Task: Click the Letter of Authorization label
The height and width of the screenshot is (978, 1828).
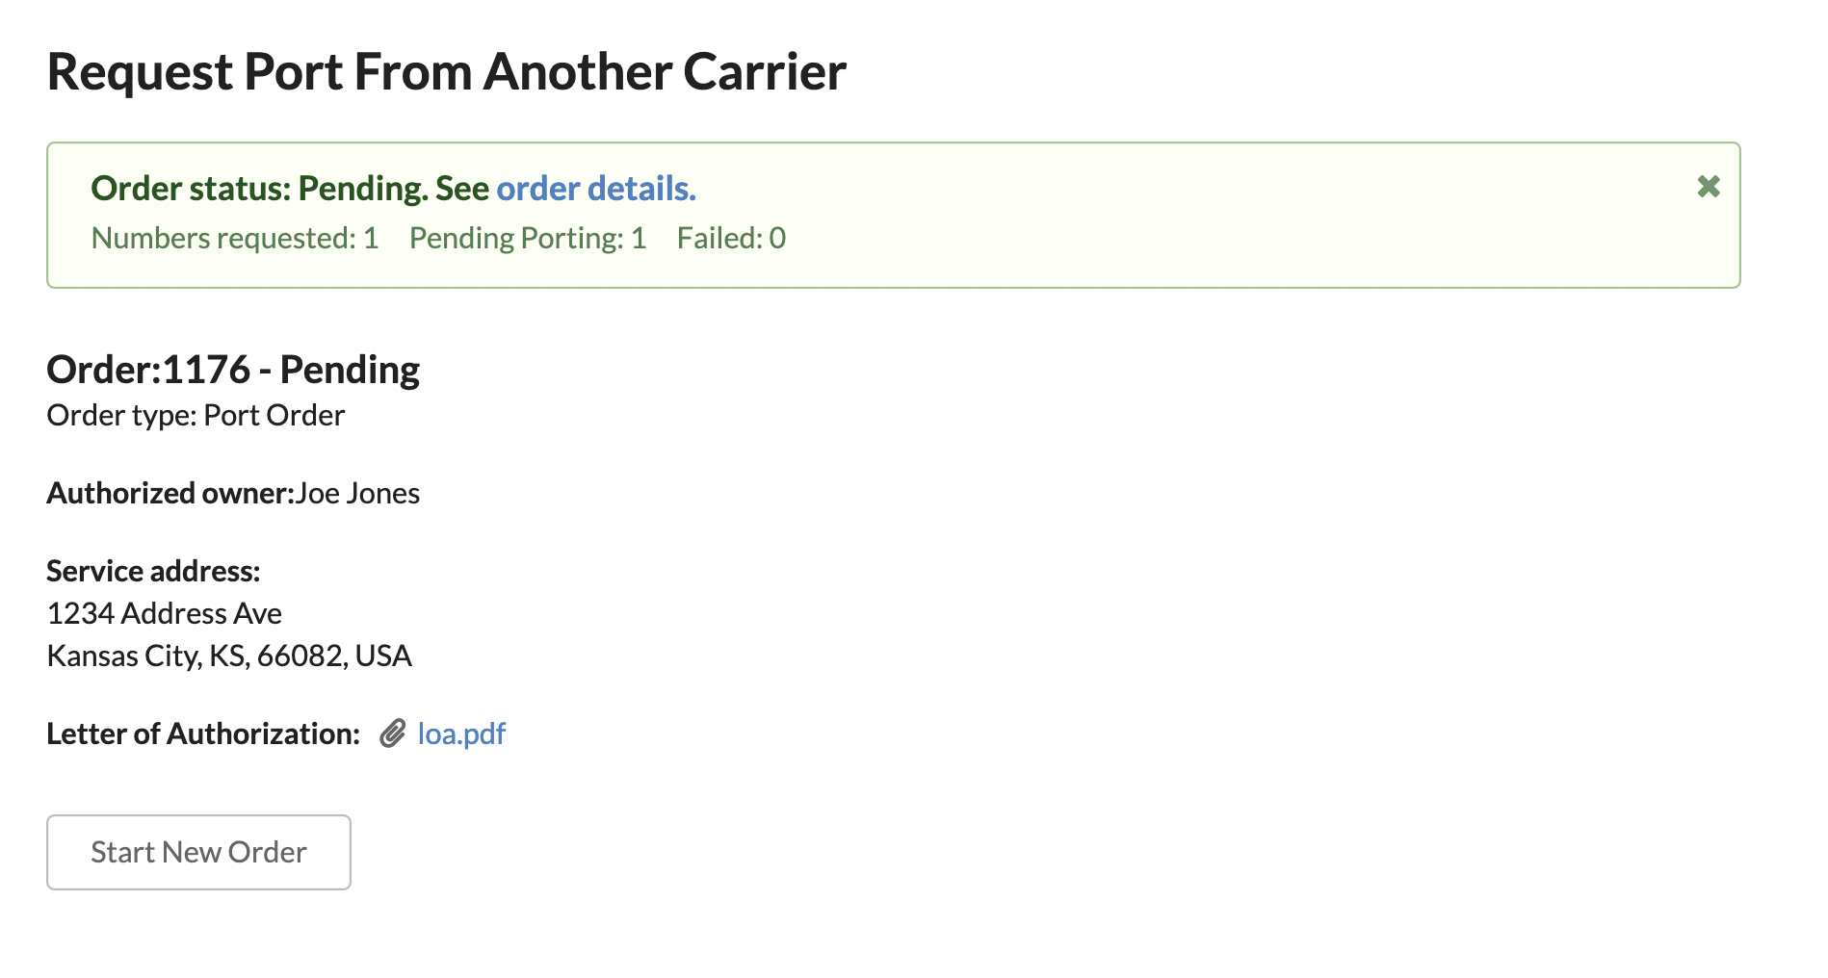Action: (x=203, y=734)
